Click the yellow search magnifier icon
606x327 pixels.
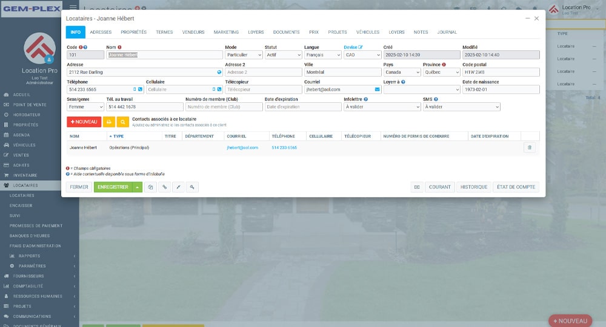click(x=123, y=121)
